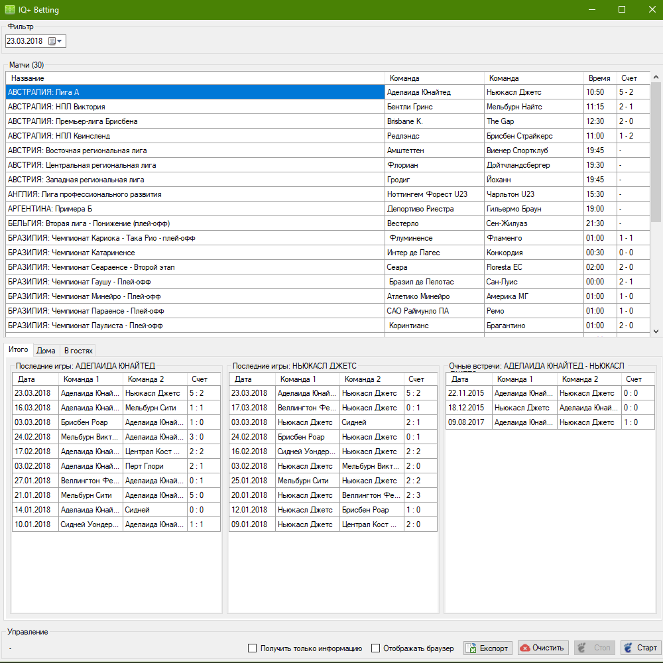Screen dimensions: 663x663
Task: Select the 'Итого' tab
Action: pyautogui.click(x=18, y=349)
